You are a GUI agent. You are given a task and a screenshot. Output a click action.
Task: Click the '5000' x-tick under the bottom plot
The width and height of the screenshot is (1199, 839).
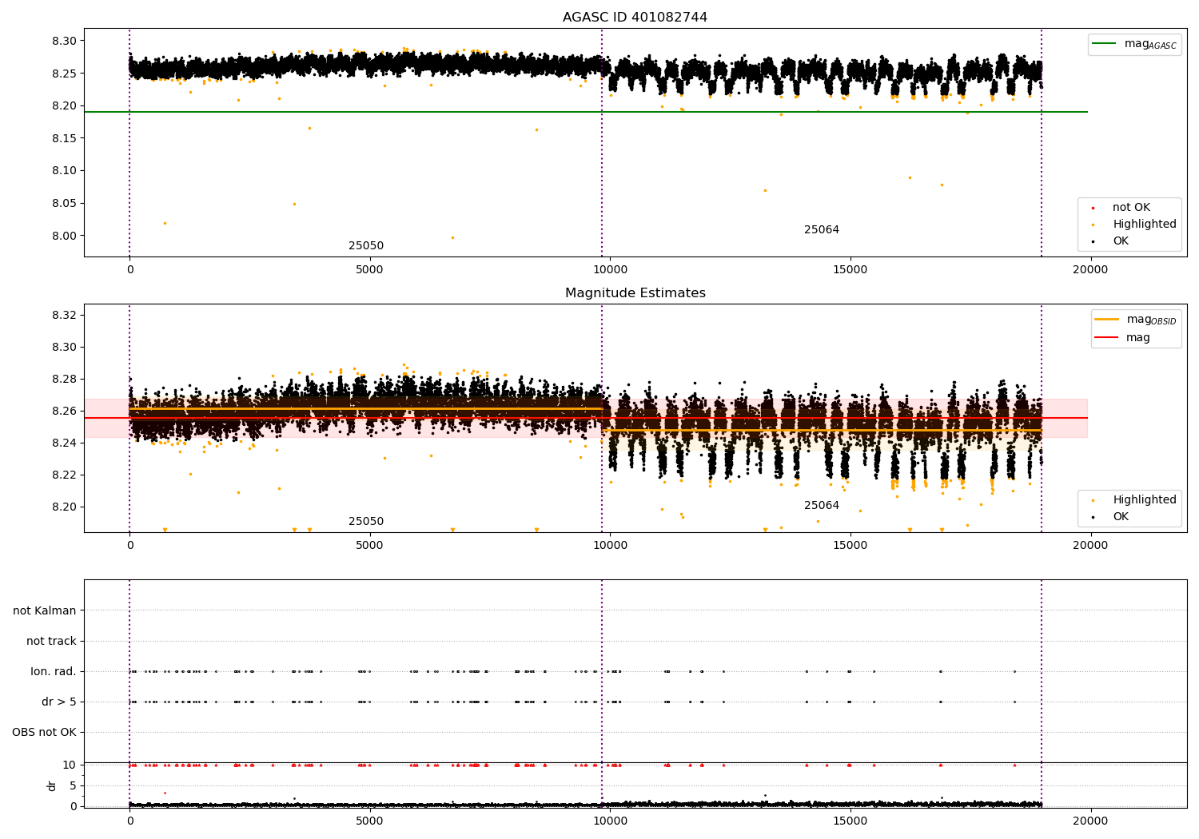pos(369,820)
